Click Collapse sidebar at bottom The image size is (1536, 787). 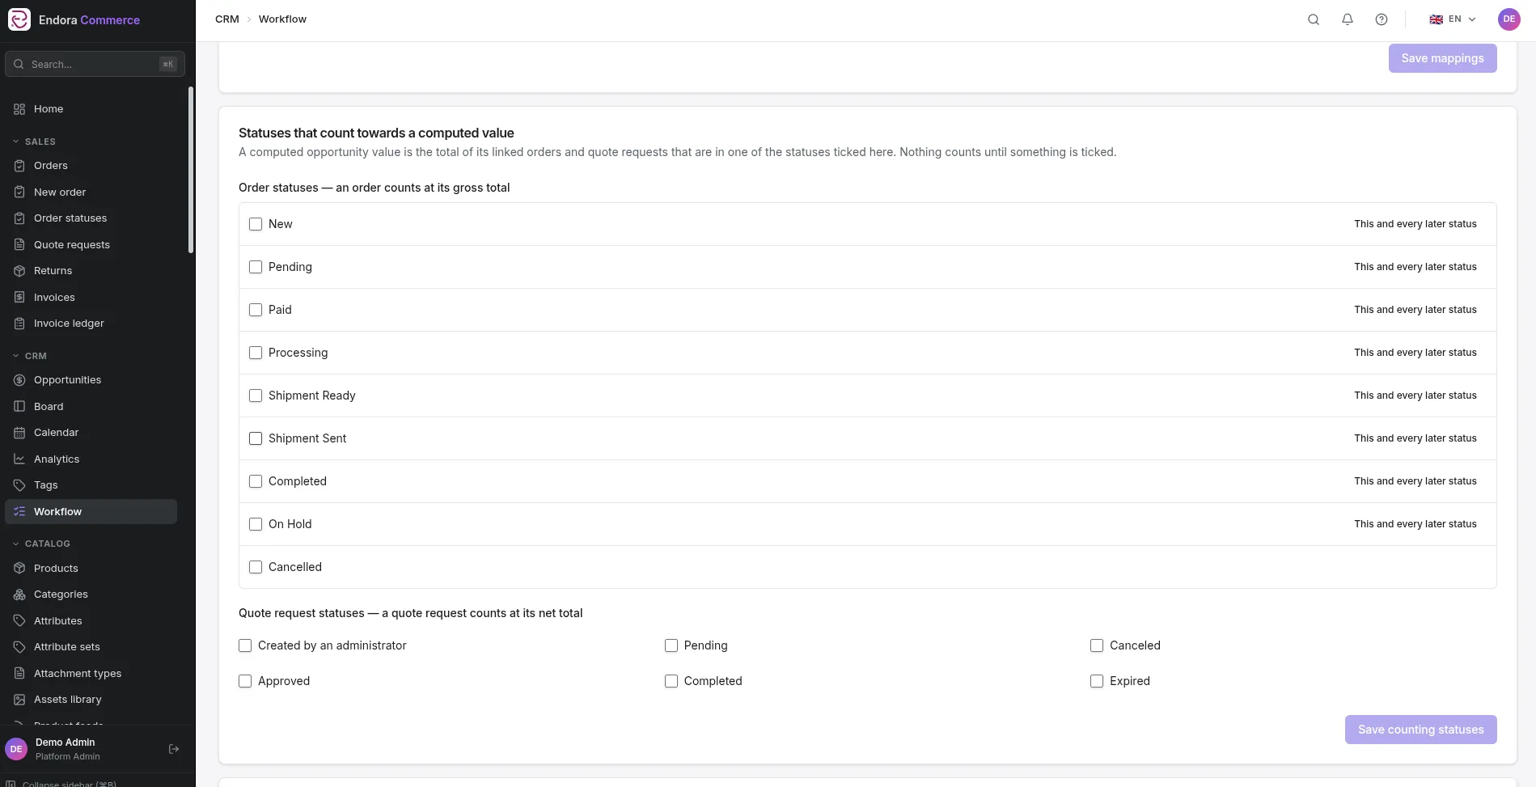pyautogui.click(x=61, y=783)
